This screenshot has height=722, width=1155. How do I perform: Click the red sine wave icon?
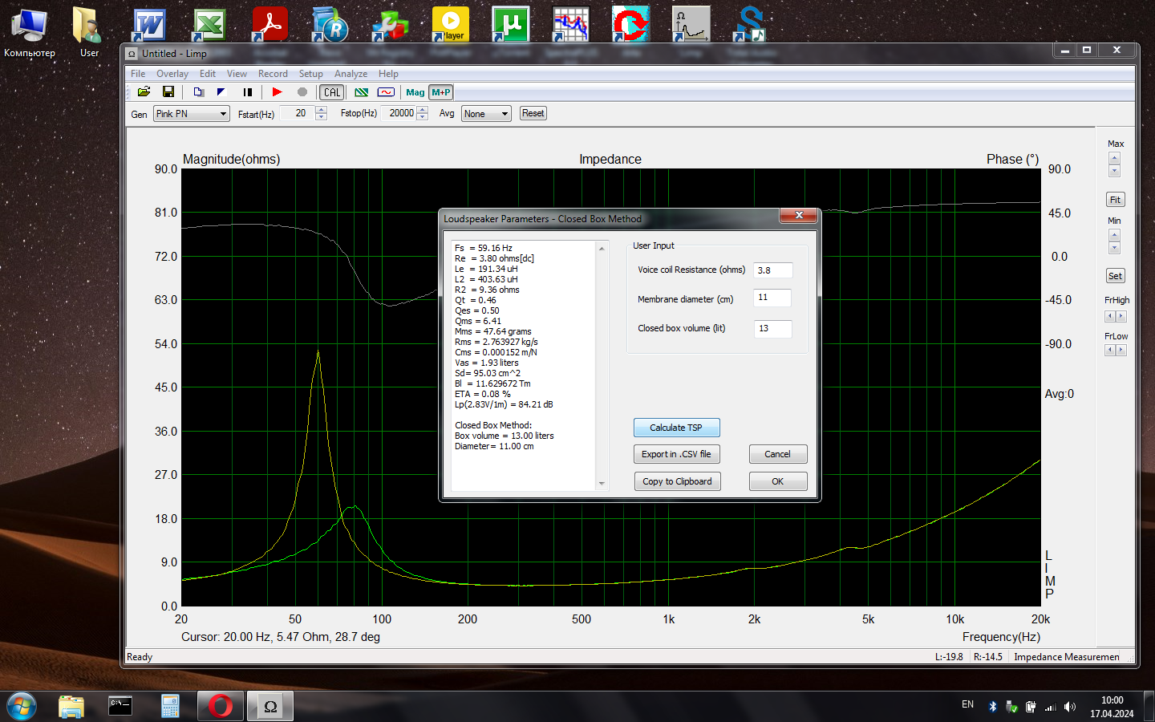[x=386, y=92]
